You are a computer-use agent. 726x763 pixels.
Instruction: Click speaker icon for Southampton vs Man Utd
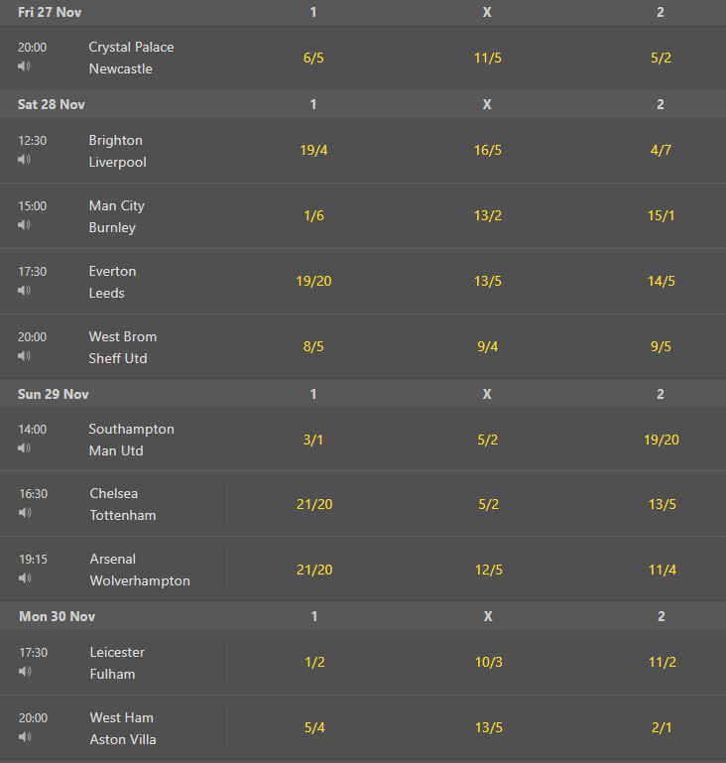pos(25,447)
